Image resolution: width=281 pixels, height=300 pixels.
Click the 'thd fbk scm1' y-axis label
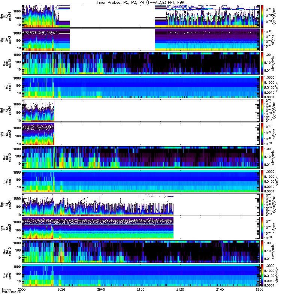[x=7, y=181]
